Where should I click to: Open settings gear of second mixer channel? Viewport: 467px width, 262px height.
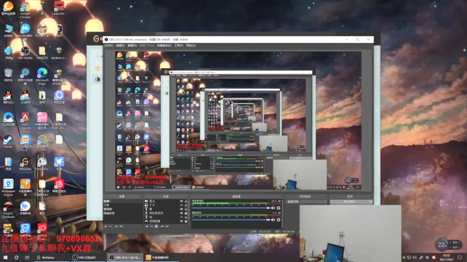(278, 220)
